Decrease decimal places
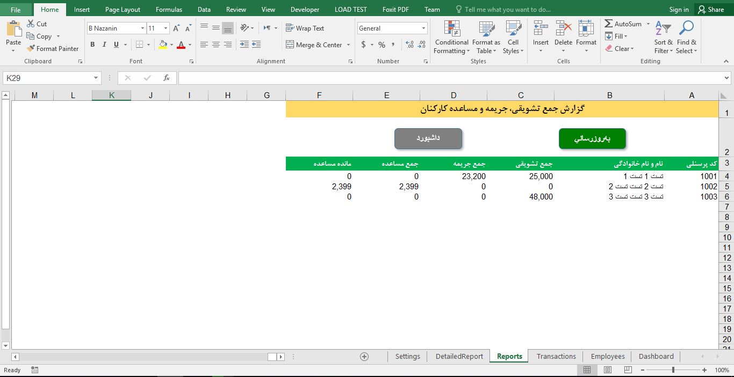 tap(421, 45)
